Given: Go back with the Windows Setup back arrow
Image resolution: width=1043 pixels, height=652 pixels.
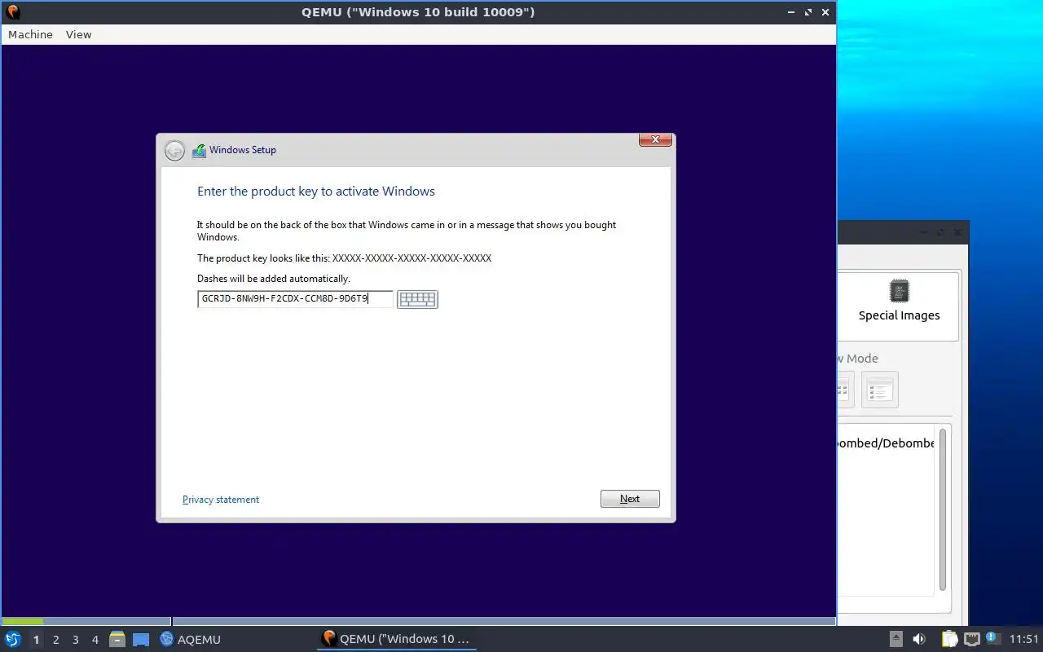Looking at the screenshot, I should [174, 151].
